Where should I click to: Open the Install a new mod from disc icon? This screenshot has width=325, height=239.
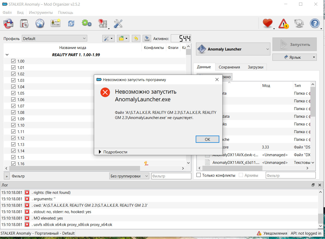24,24
